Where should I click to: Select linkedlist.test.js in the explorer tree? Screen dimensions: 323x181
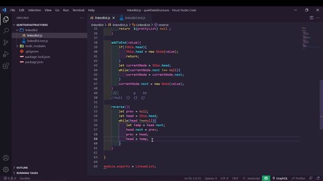(x=37, y=41)
